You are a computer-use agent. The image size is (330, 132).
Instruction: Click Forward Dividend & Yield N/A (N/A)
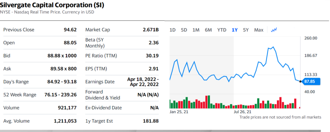pos(148,95)
